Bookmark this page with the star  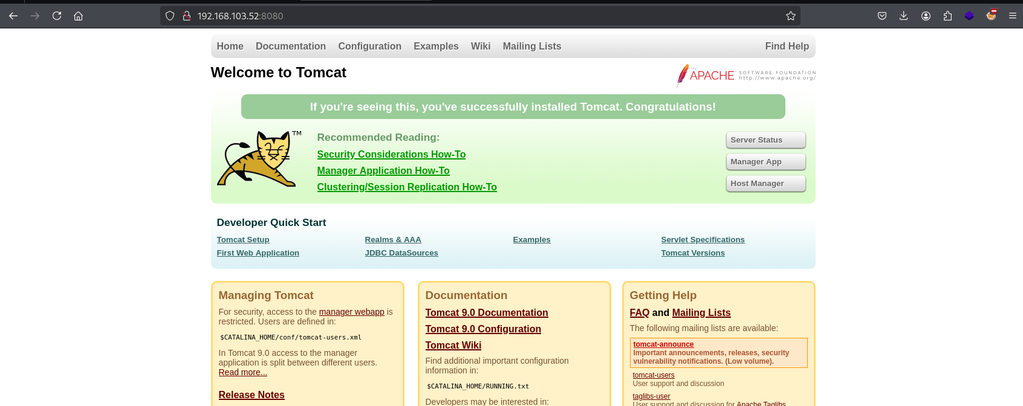[790, 16]
